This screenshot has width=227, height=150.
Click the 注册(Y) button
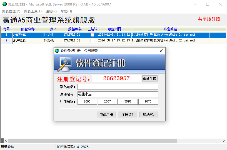click(128, 114)
